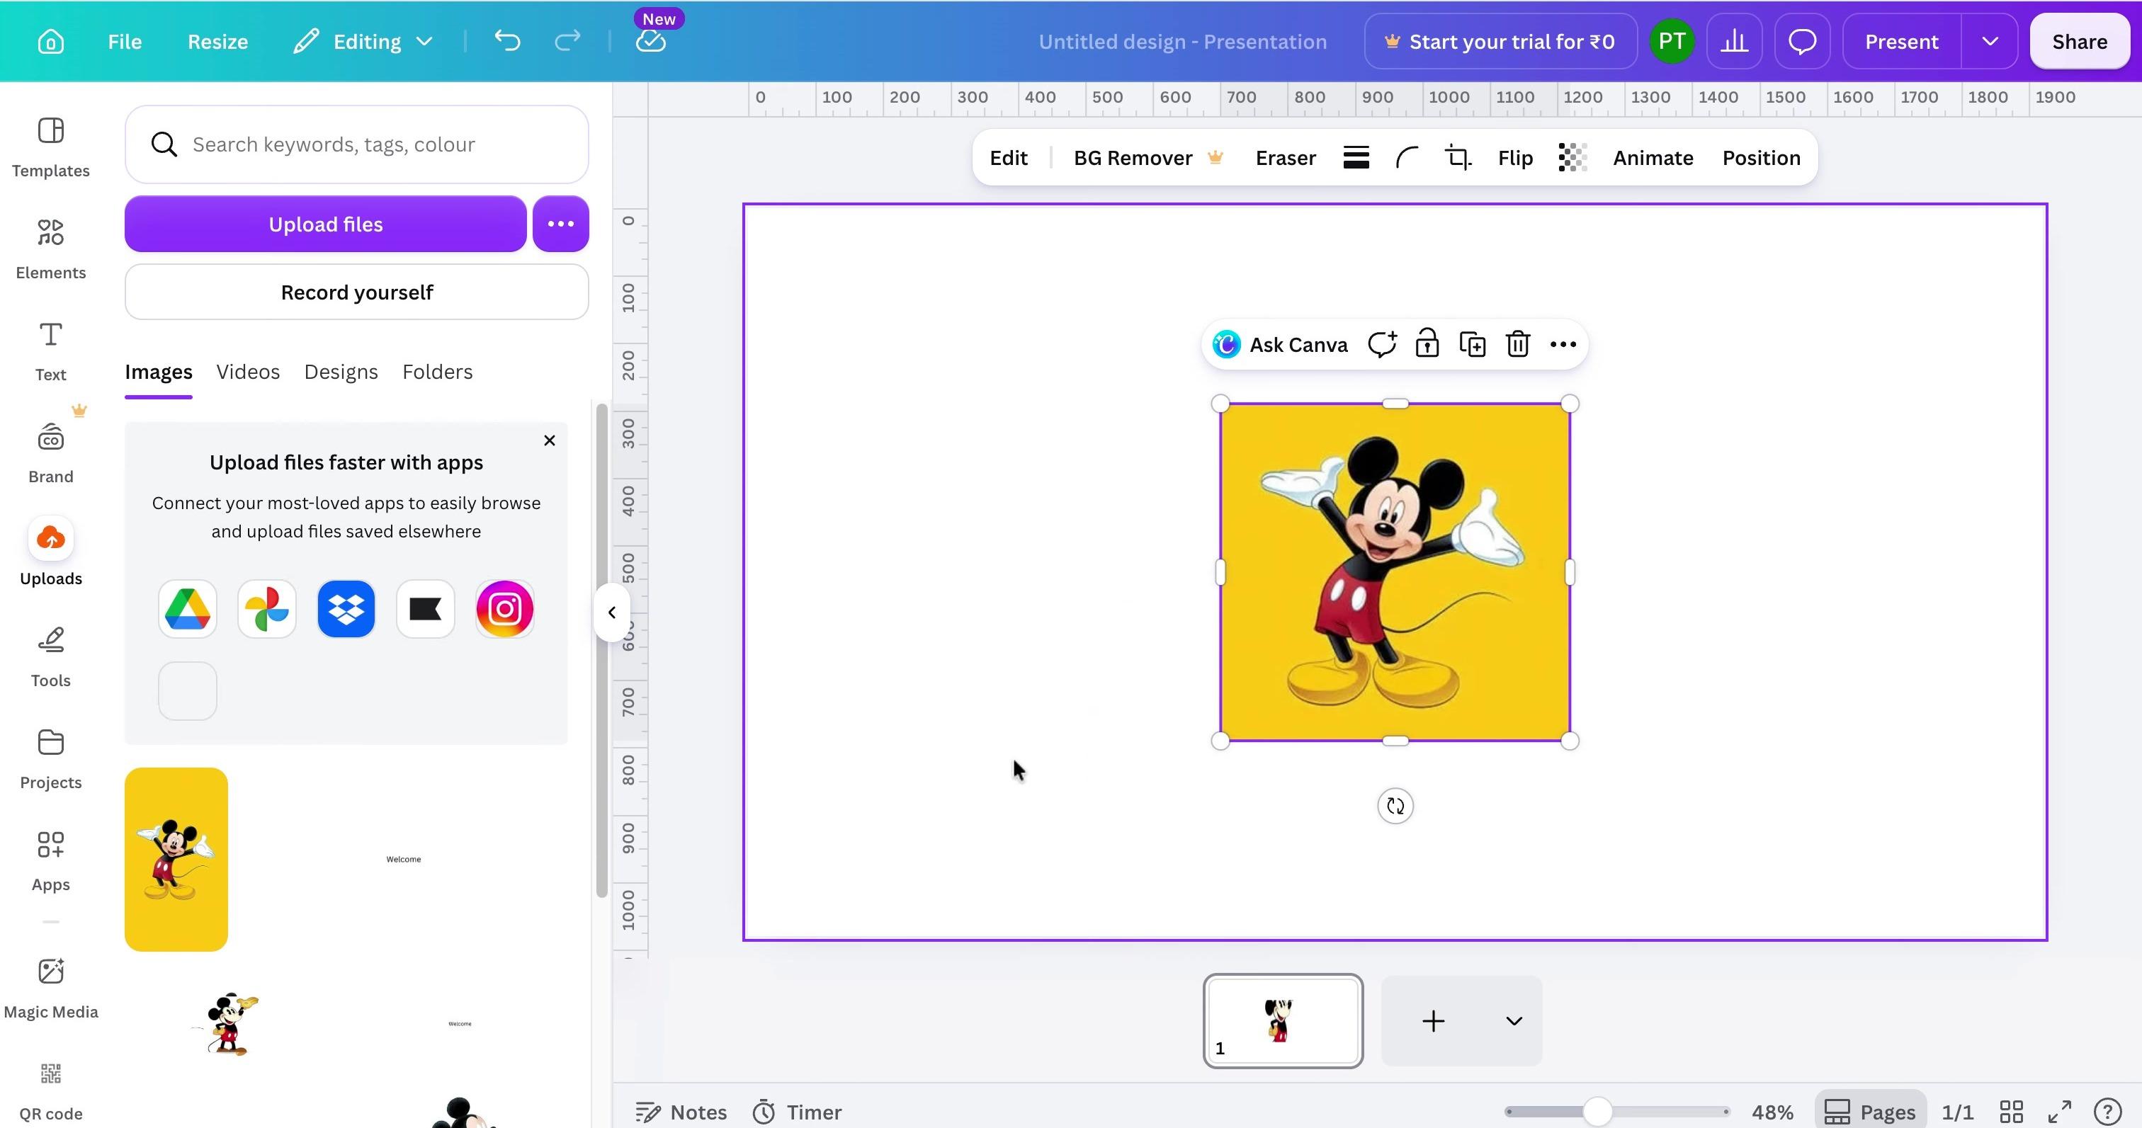This screenshot has width=2142, height=1128.
Task: Add comment to selected image
Action: coord(1382,344)
